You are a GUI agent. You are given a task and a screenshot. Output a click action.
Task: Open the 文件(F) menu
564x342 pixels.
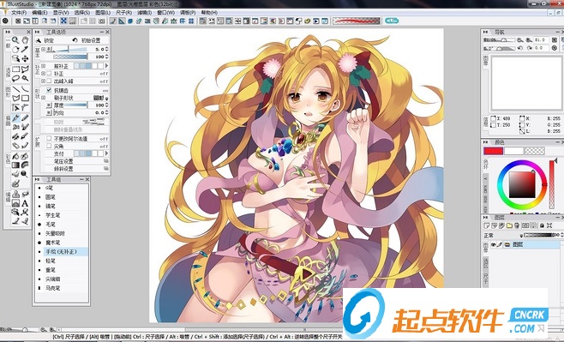pos(18,13)
